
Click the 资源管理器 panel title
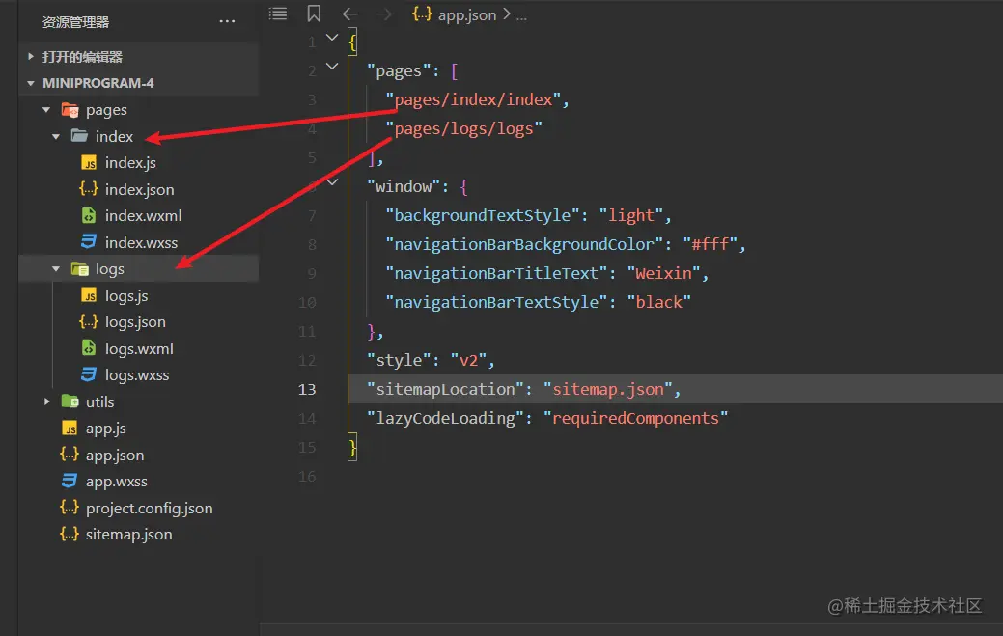tap(75, 22)
